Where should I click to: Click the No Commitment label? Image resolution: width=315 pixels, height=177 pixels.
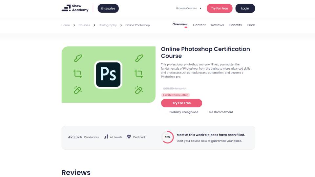click(x=221, y=112)
